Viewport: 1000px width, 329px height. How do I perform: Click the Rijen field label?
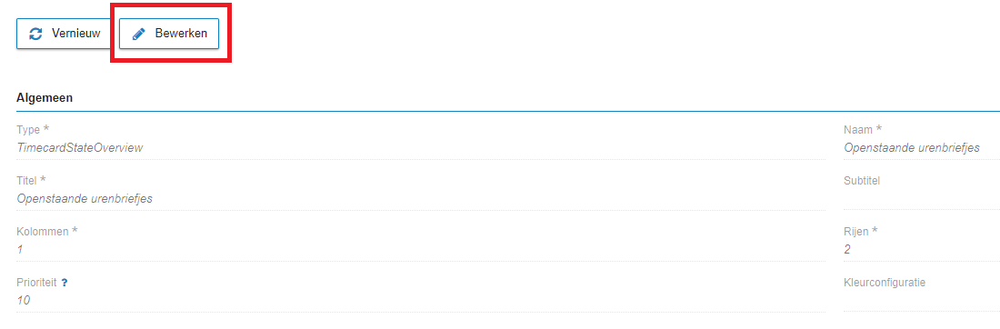pyautogui.click(x=860, y=232)
